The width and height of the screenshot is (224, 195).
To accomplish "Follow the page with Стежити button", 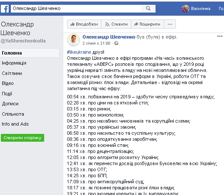I will click(x=116, y=24).
